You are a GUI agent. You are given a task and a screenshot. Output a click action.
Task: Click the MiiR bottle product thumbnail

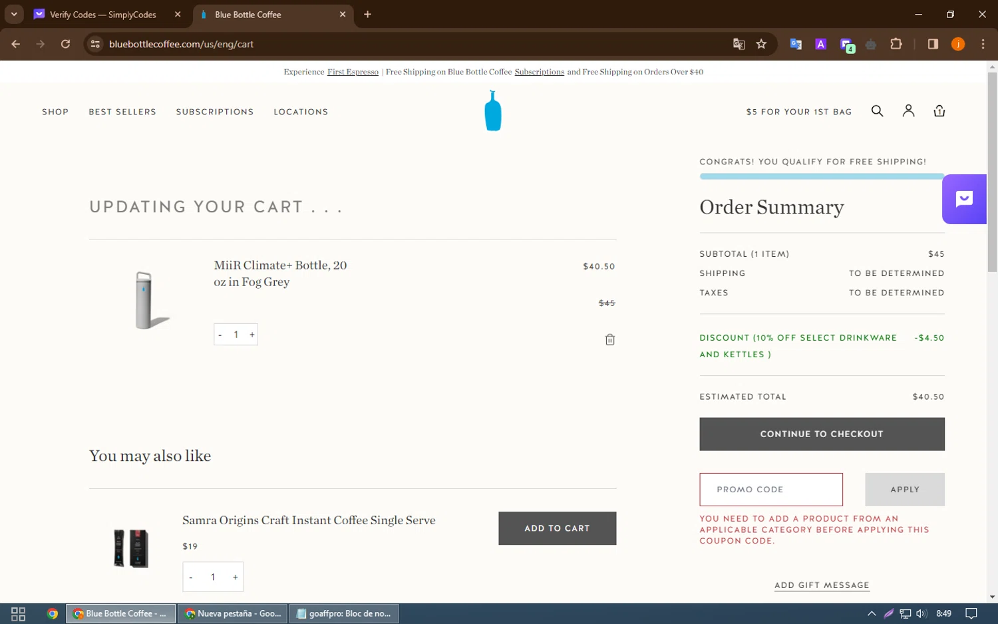click(152, 300)
